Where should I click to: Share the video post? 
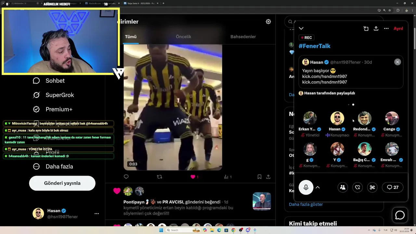(268, 177)
